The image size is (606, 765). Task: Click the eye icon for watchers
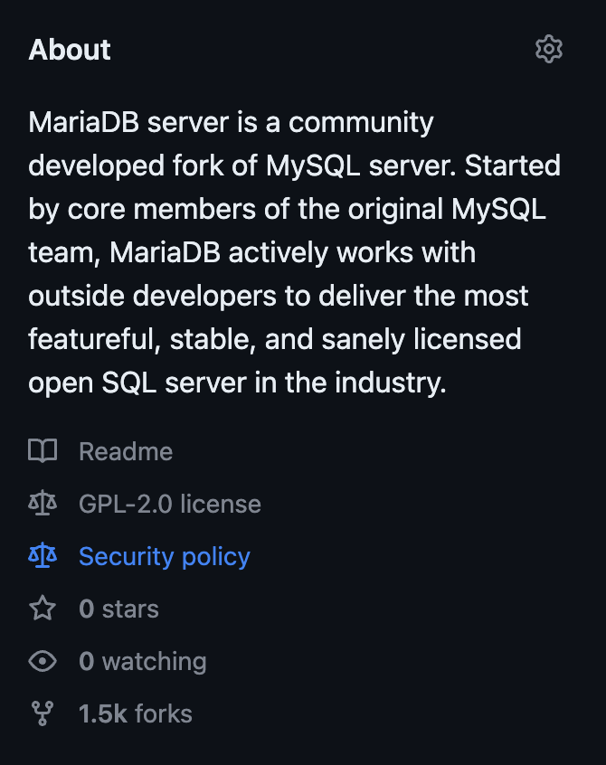coord(43,661)
